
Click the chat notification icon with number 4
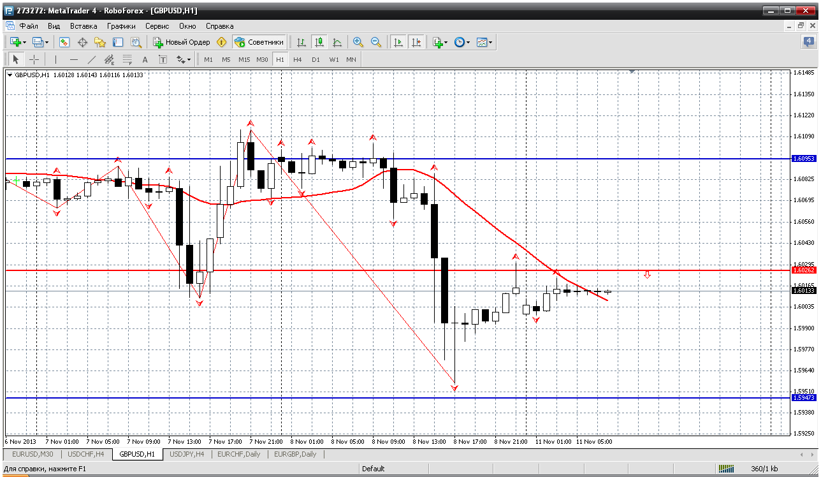[808, 42]
